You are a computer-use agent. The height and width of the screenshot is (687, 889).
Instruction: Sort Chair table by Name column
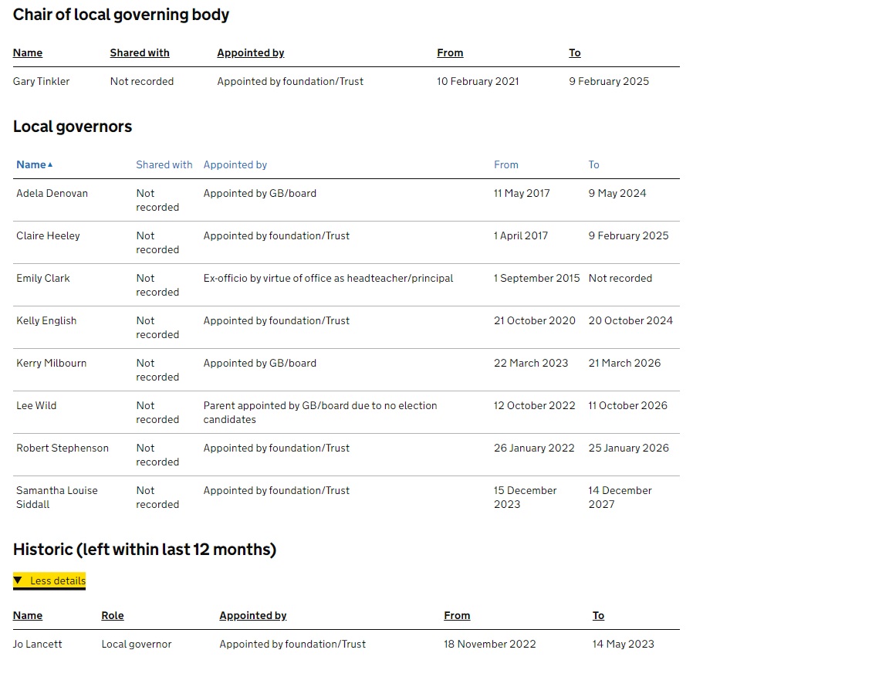click(x=28, y=52)
